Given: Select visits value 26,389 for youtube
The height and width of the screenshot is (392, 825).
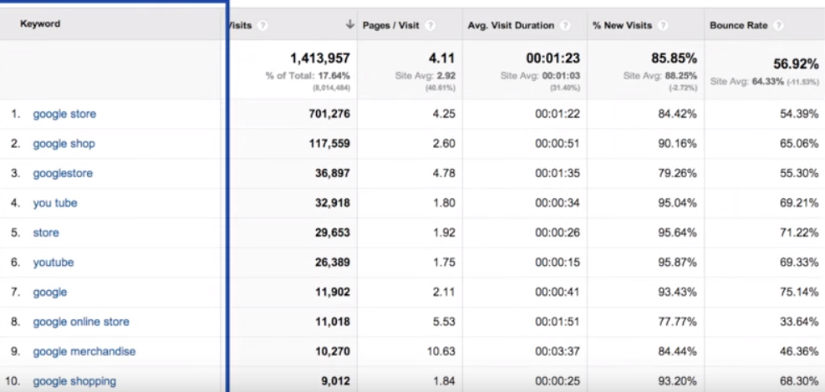Looking at the screenshot, I should [333, 262].
